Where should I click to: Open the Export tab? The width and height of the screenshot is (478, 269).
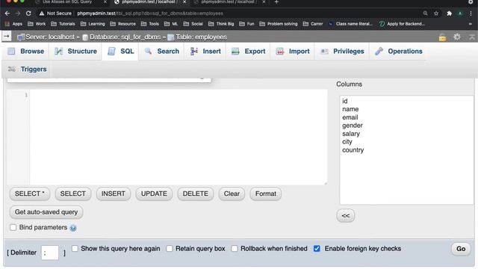249,52
